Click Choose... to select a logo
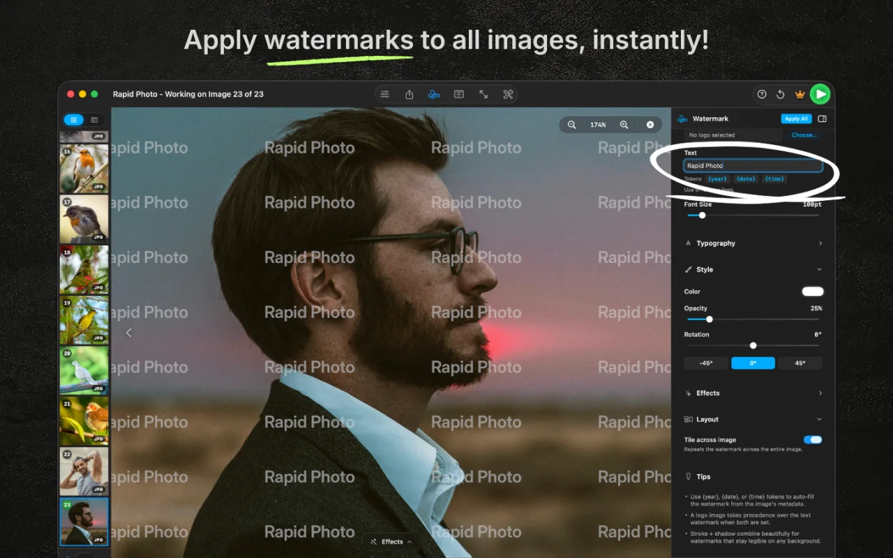The image size is (893, 558). (x=804, y=135)
